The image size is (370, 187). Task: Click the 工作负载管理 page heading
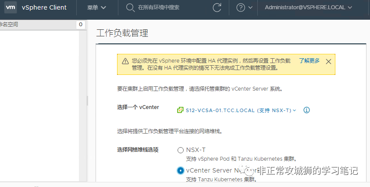[122, 33]
